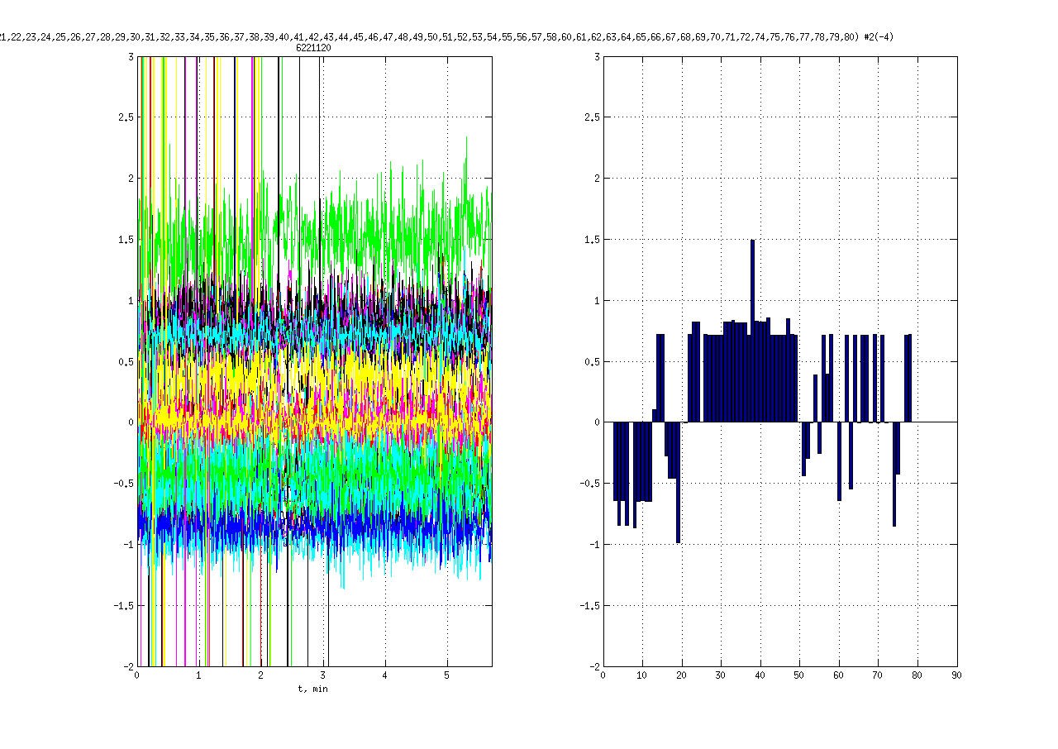Click the "2" tick on the time axis
This screenshot has width=1058, height=749.
pyautogui.click(x=260, y=675)
